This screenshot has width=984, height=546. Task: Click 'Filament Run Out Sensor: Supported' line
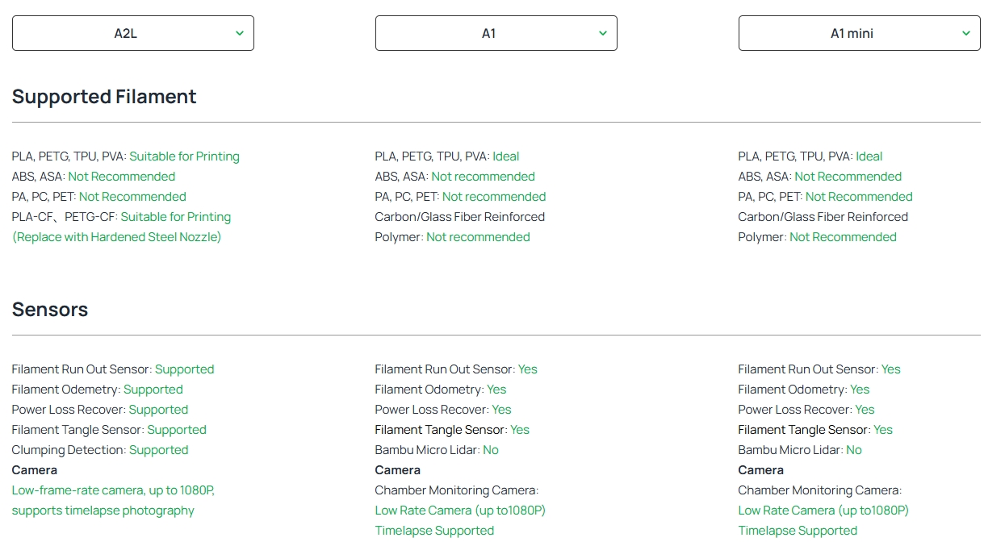pyautogui.click(x=113, y=369)
